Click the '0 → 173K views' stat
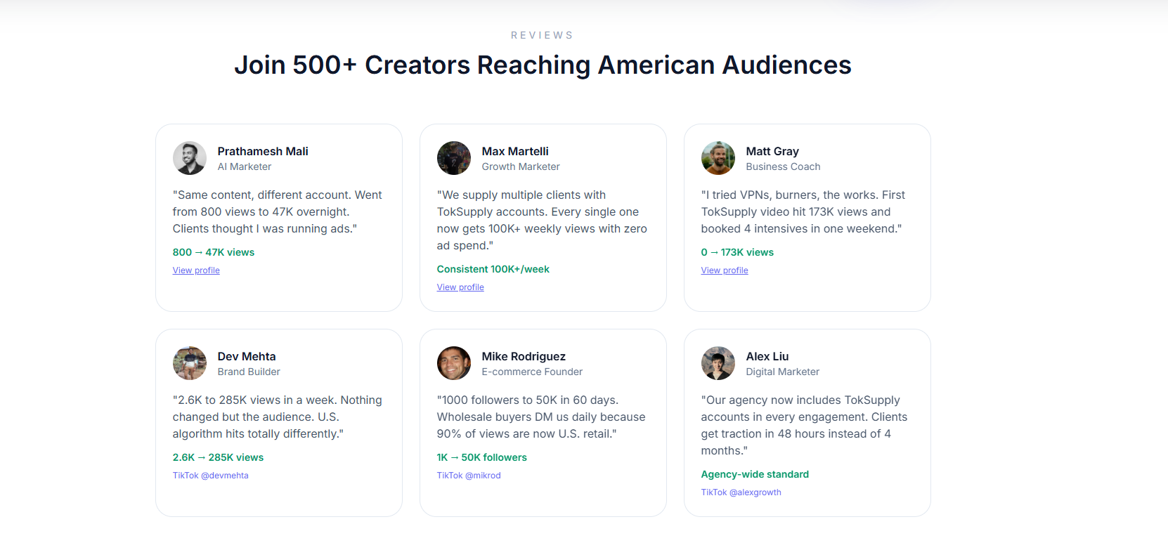The height and width of the screenshot is (543, 1168). click(737, 252)
